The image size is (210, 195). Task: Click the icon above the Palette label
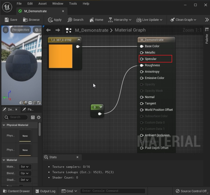[x=207, y=29]
